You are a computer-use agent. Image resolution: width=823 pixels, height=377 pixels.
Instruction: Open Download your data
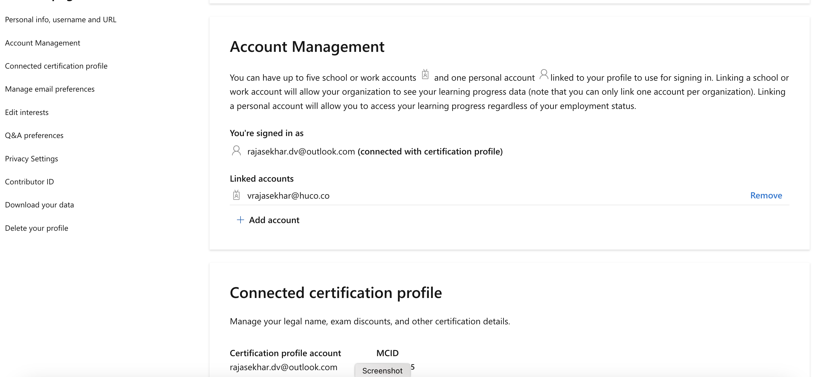[x=40, y=205]
